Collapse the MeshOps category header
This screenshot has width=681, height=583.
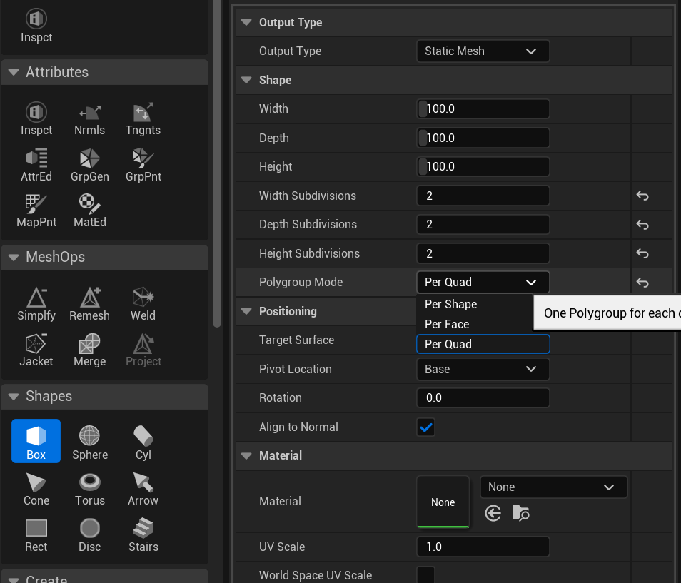13,257
